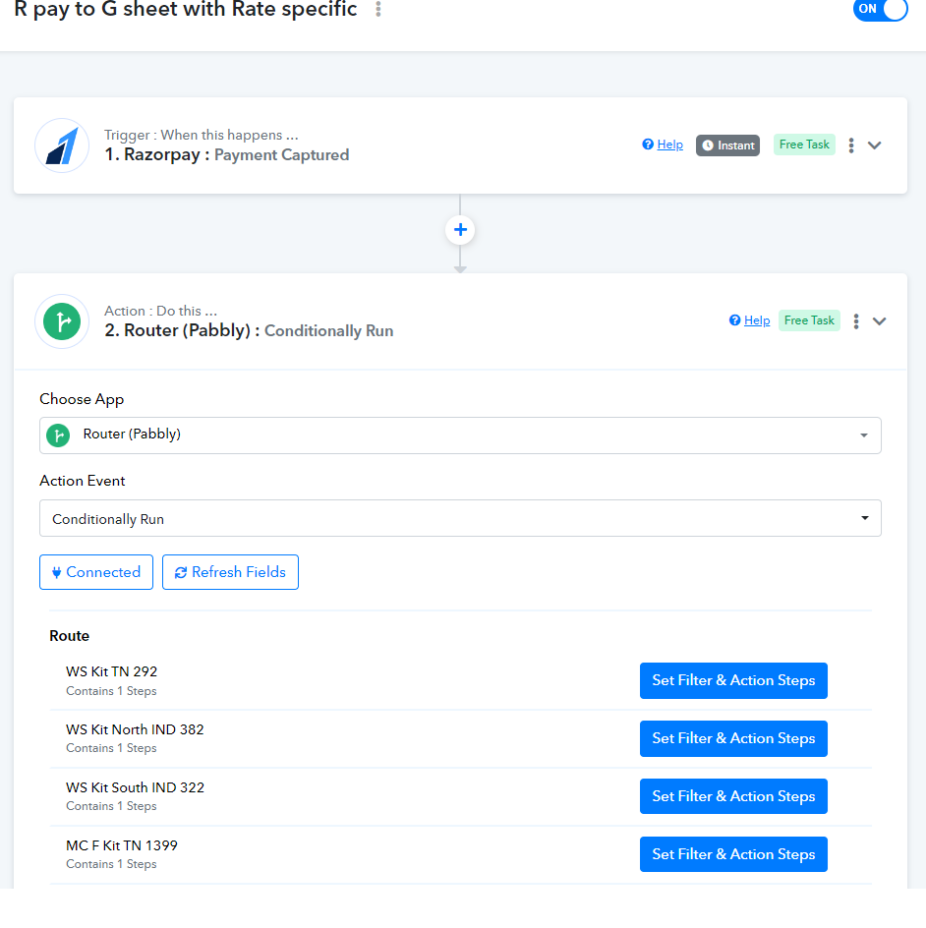The width and height of the screenshot is (926, 928).
Task: Click Router Conditionally Run step title
Action: 249,331
